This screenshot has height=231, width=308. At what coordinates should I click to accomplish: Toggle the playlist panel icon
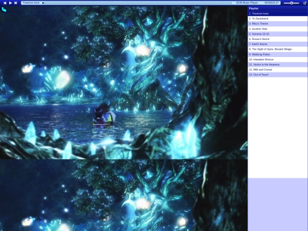[305, 3]
